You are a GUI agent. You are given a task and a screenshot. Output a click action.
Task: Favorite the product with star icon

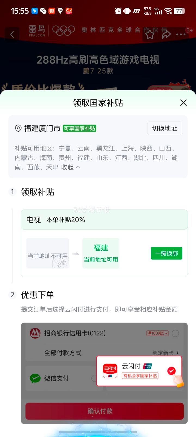point(149,34)
